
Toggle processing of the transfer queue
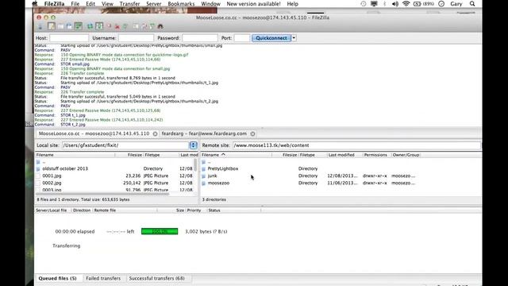click(x=99, y=26)
